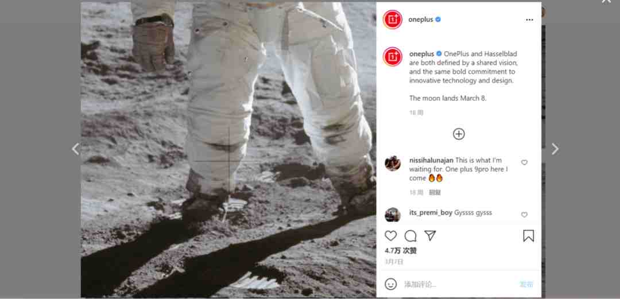Reply to nissihalunajan's comment
The image size is (620, 299).
pos(435,193)
